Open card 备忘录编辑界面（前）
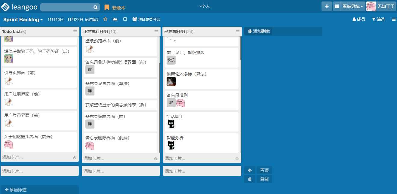This screenshot has width=397, height=194. pyautogui.click(x=120, y=122)
